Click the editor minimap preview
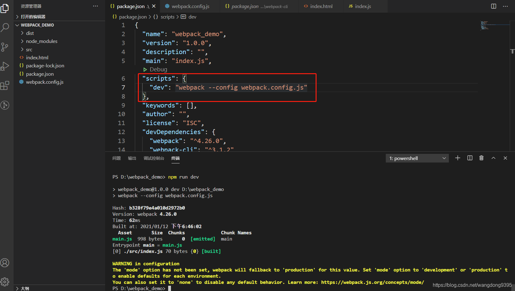Viewport: 515px width, 291px height. pyautogui.click(x=495, y=25)
